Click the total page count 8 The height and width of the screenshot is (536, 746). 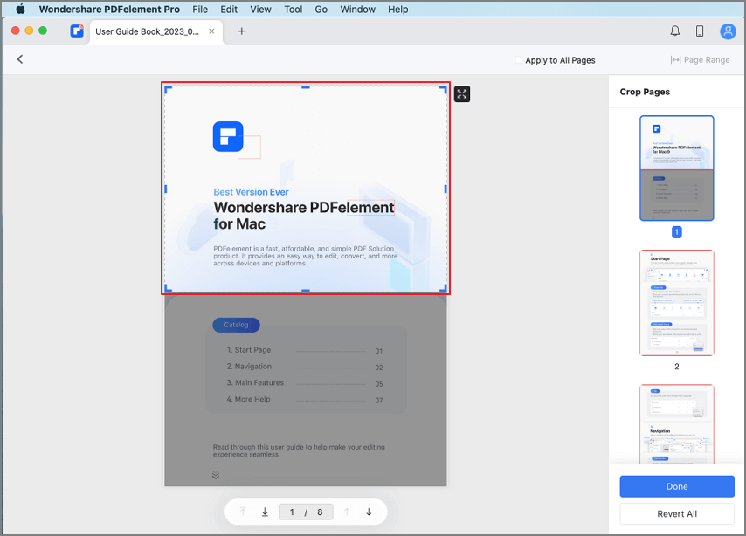[x=320, y=512]
